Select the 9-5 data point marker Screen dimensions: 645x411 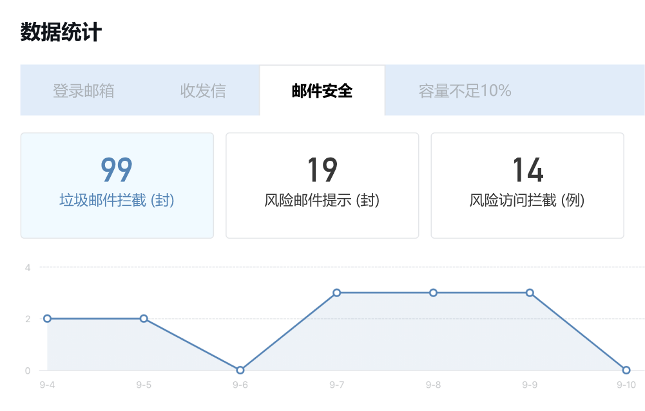coord(144,318)
